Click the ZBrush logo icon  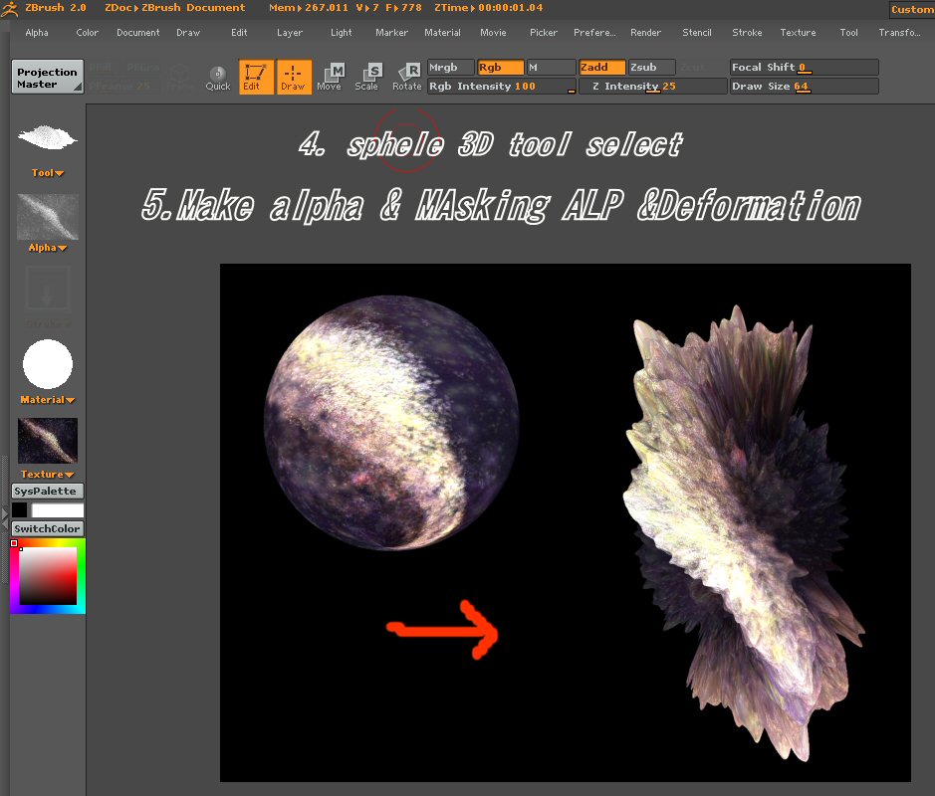tap(10, 8)
